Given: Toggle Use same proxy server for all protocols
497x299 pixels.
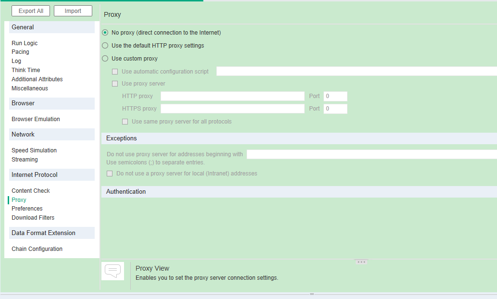Looking at the screenshot, I should [125, 122].
